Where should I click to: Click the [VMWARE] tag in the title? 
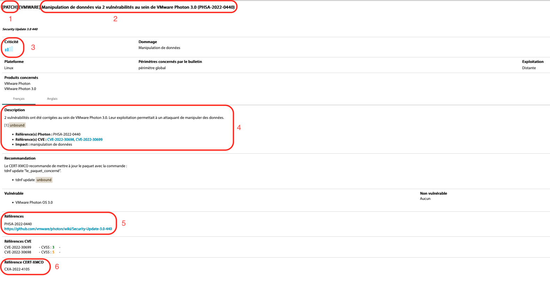pos(30,7)
